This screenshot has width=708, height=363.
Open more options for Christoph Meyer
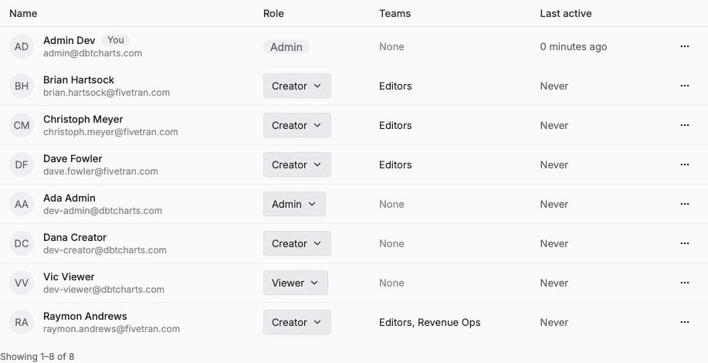tap(685, 125)
